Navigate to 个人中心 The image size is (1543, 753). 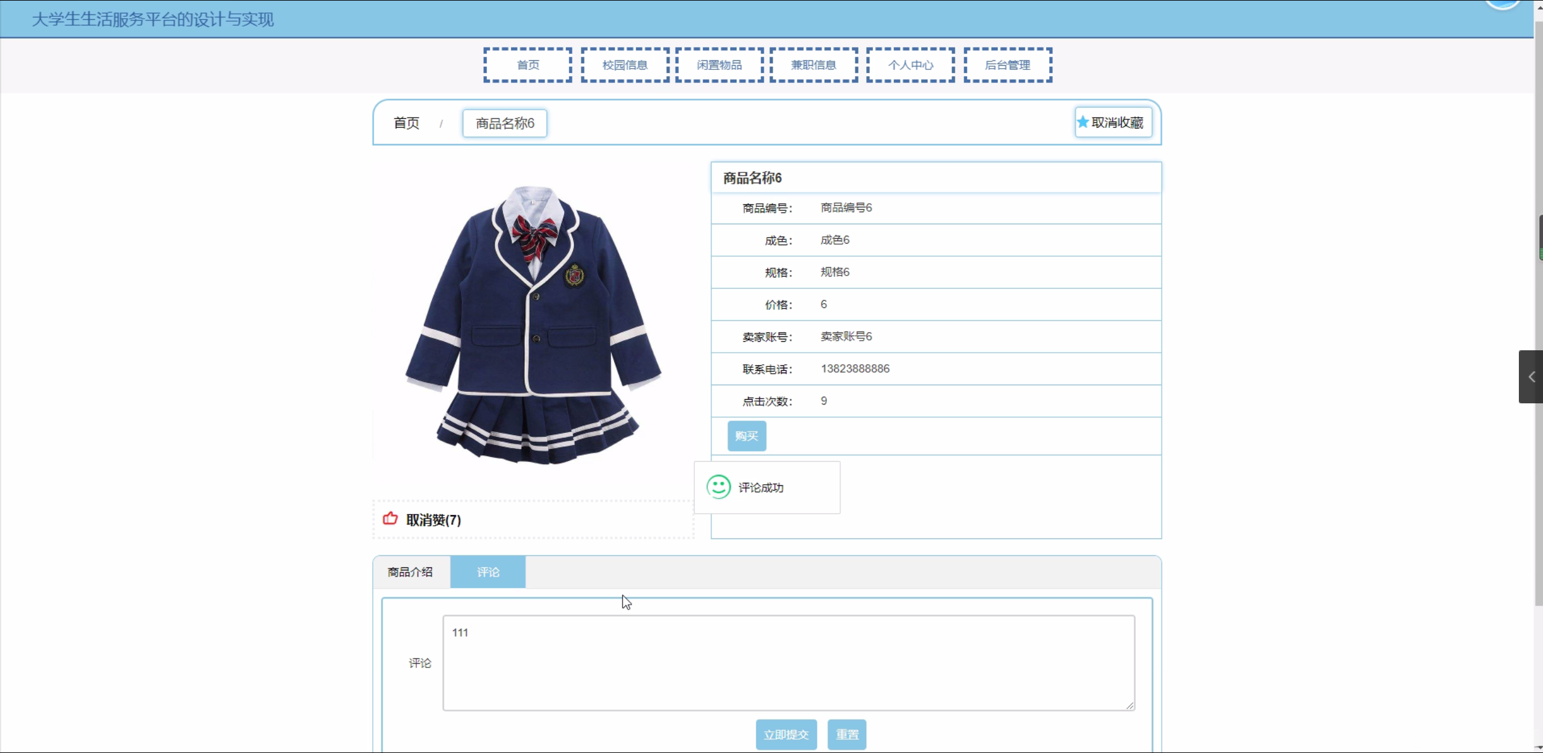click(x=910, y=65)
